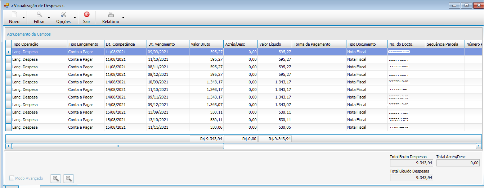Click the Valor Líquido column header

point(275,44)
